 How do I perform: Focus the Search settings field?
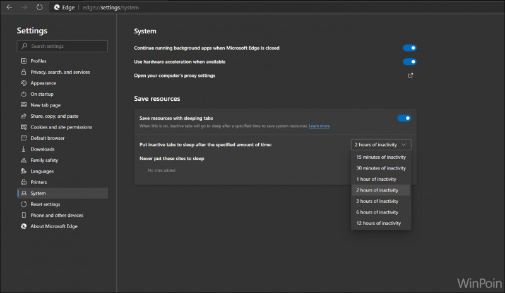click(x=62, y=46)
